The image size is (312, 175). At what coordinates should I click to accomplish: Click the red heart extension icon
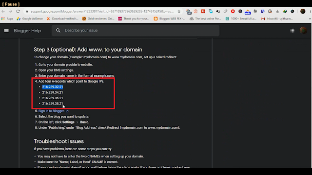click(x=233, y=11)
